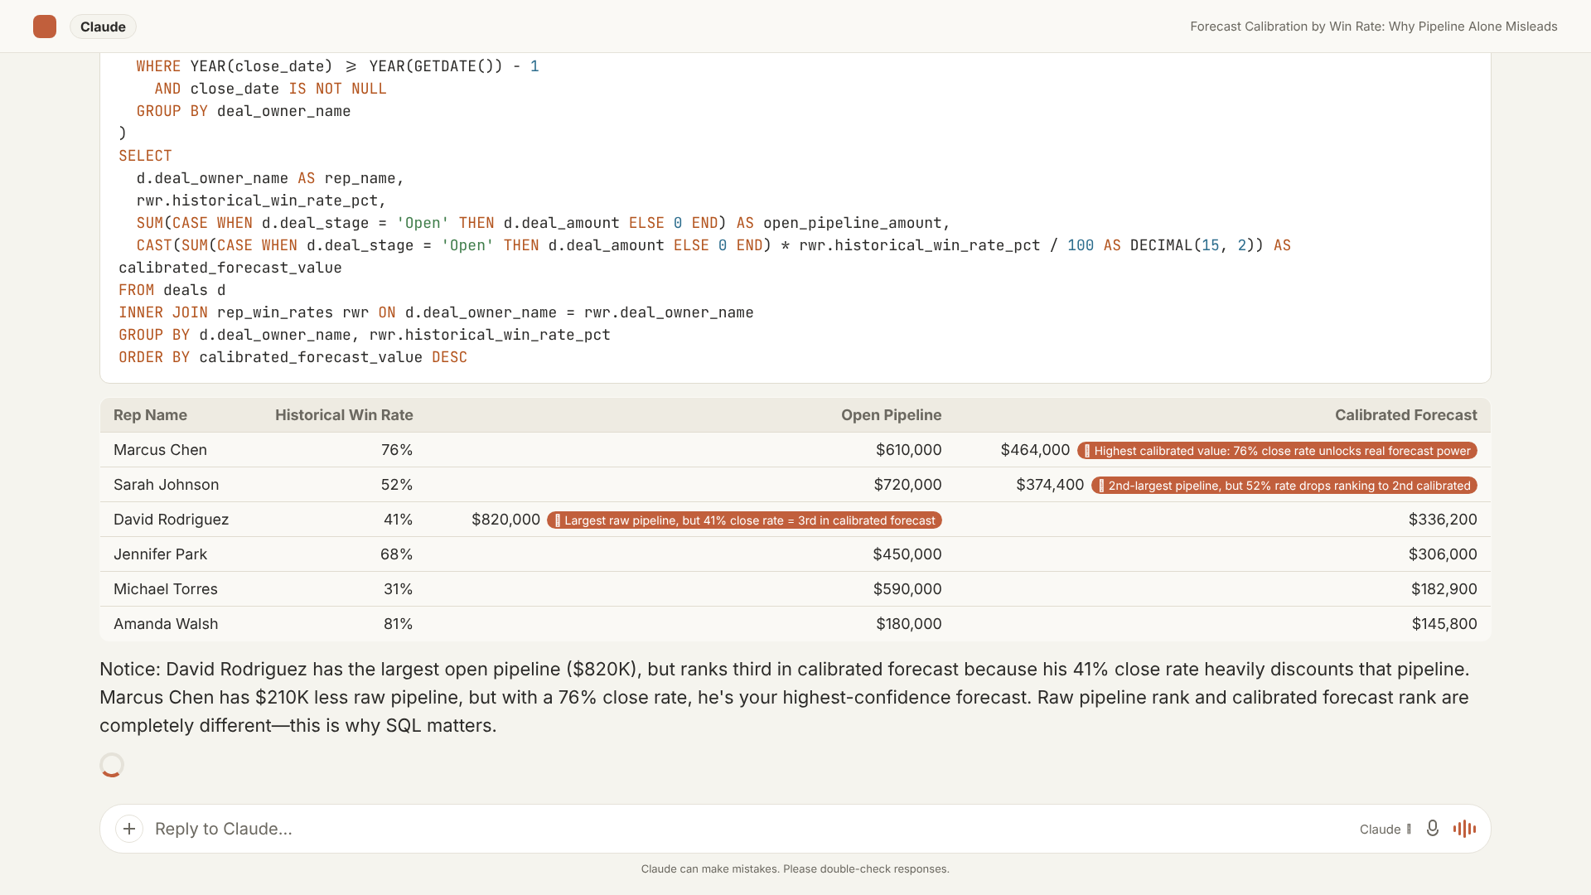Click the Michael Torres row name
This screenshot has height=895, width=1591.
tap(165, 589)
